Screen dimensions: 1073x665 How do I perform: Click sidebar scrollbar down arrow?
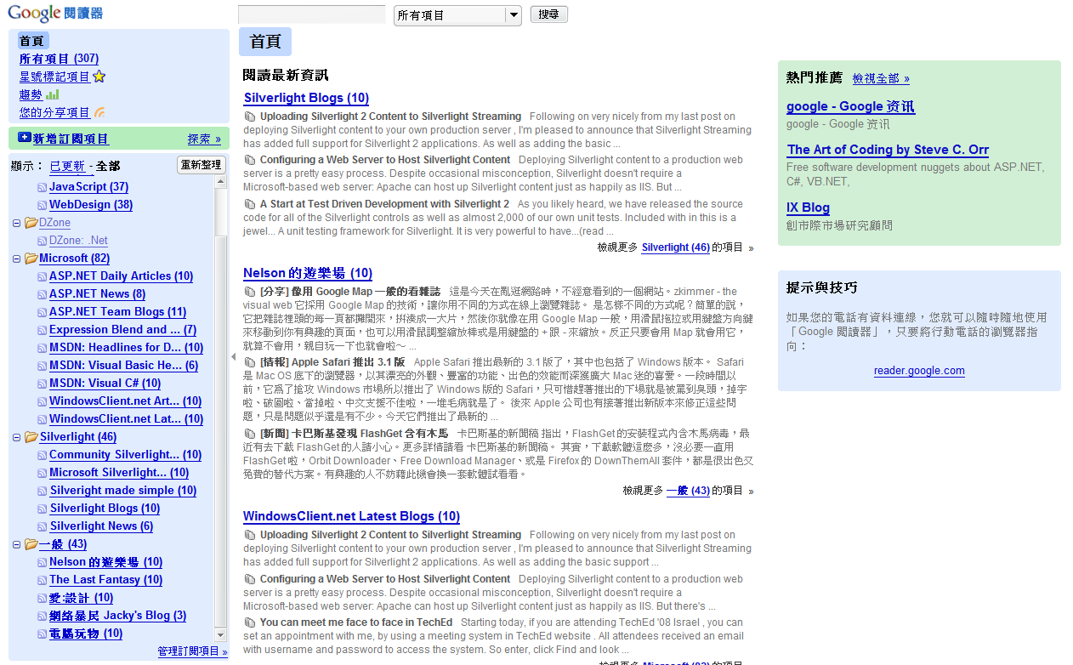coord(221,635)
